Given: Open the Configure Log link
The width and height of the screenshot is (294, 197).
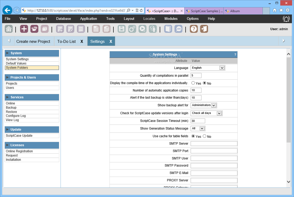Looking at the screenshot, I should point(16,116).
